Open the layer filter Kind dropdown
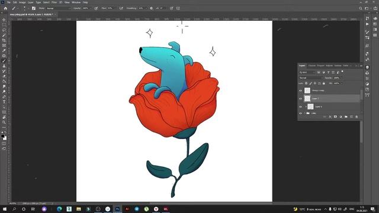The image size is (379, 213). [x=307, y=72]
